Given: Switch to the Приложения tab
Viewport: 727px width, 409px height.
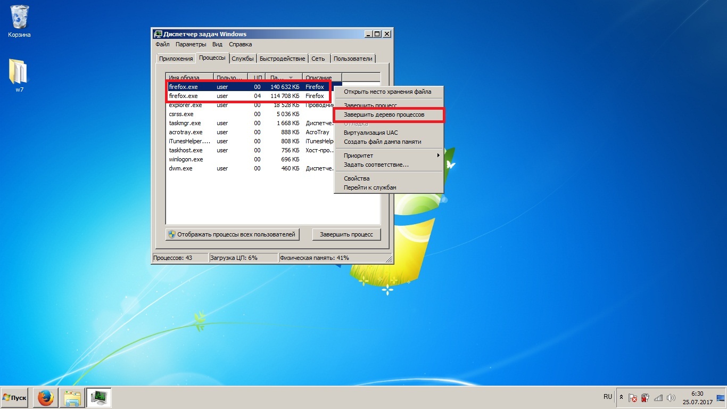Looking at the screenshot, I should click(x=176, y=59).
